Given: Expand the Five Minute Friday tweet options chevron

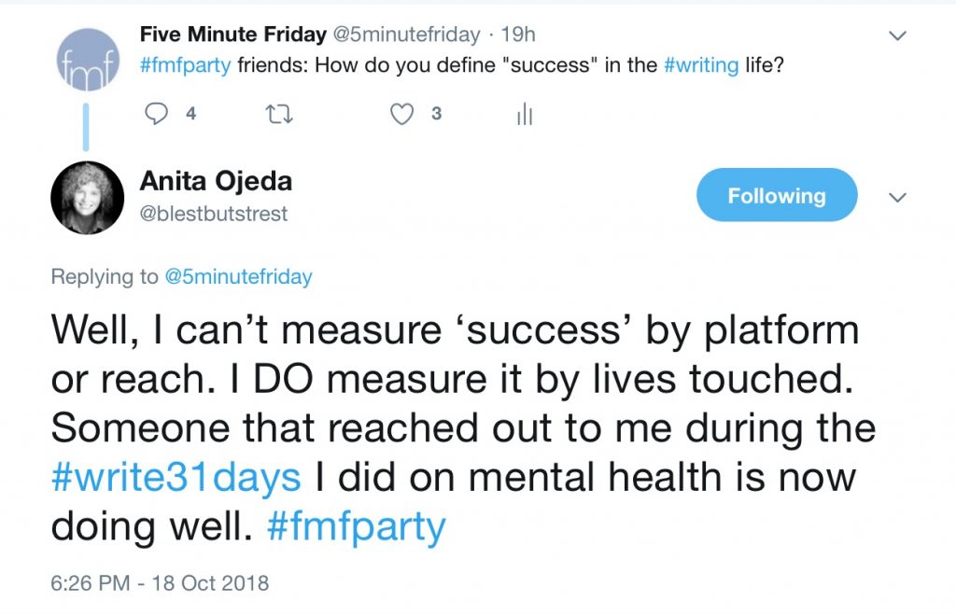Looking at the screenshot, I should (897, 36).
